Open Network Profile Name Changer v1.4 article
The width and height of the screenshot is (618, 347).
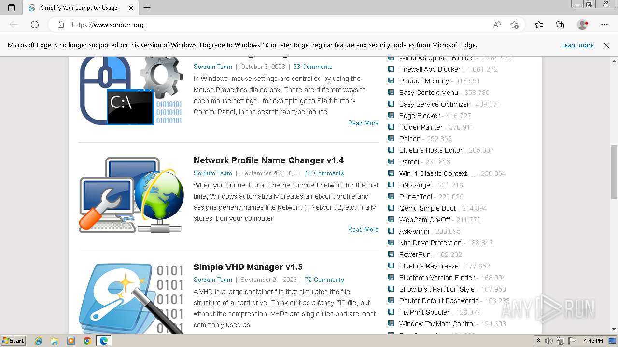pyautogui.click(x=268, y=160)
